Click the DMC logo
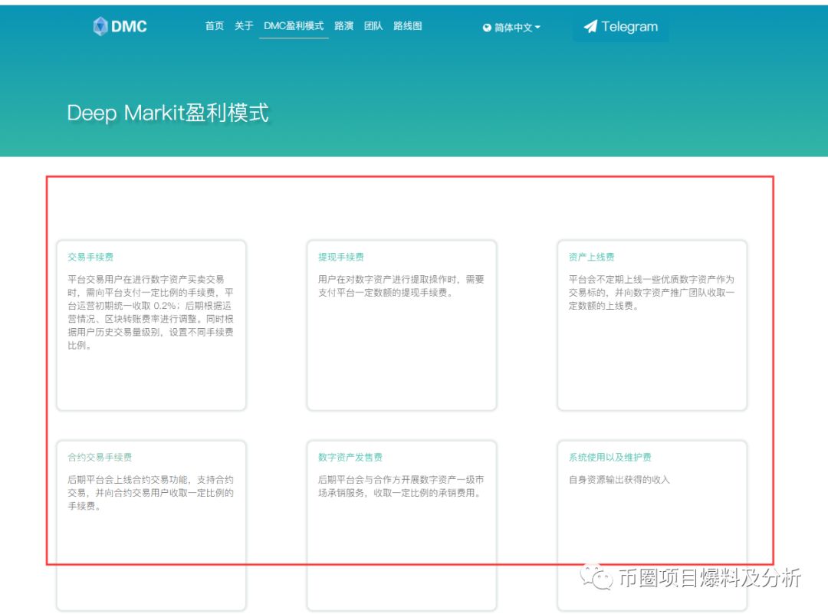828x614 pixels. point(120,26)
